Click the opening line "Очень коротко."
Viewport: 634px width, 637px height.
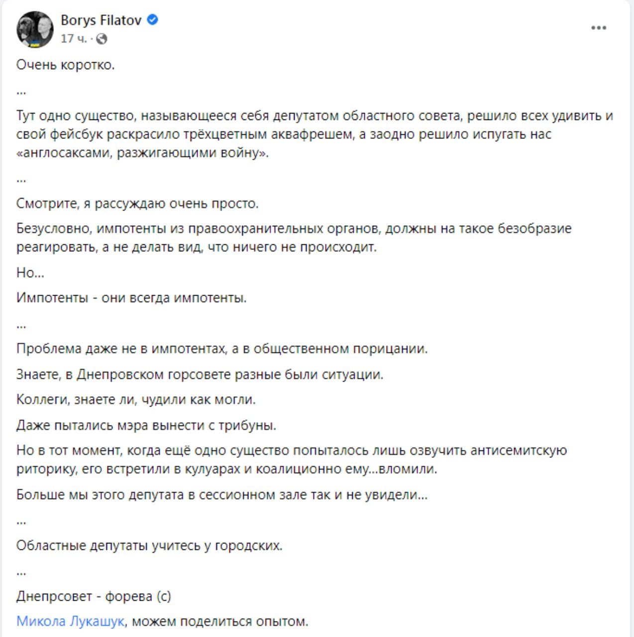66,65
